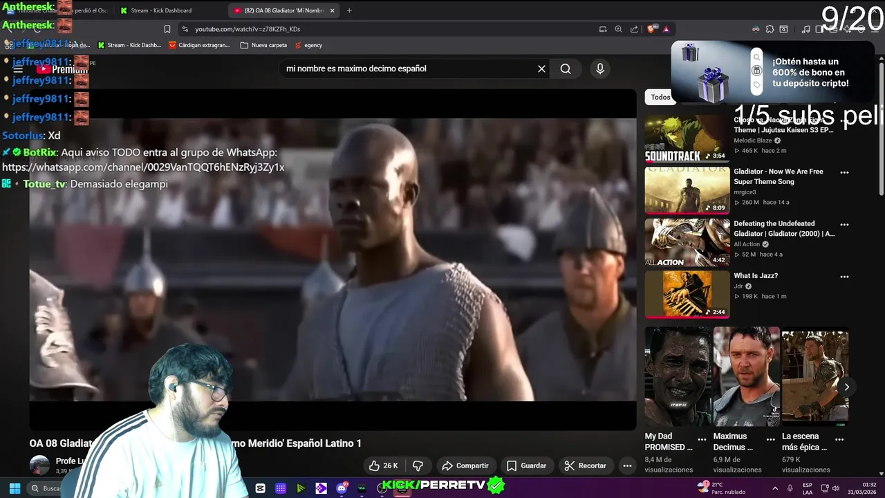This screenshot has height=498, width=885.
Task: Open the extensions puzzle piece icon
Action: 770,29
